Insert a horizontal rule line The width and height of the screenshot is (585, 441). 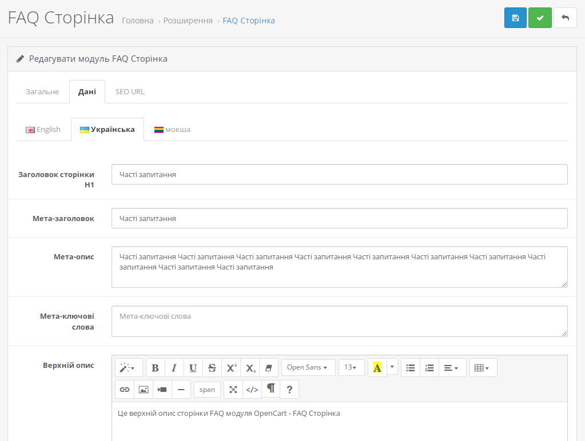pos(181,390)
